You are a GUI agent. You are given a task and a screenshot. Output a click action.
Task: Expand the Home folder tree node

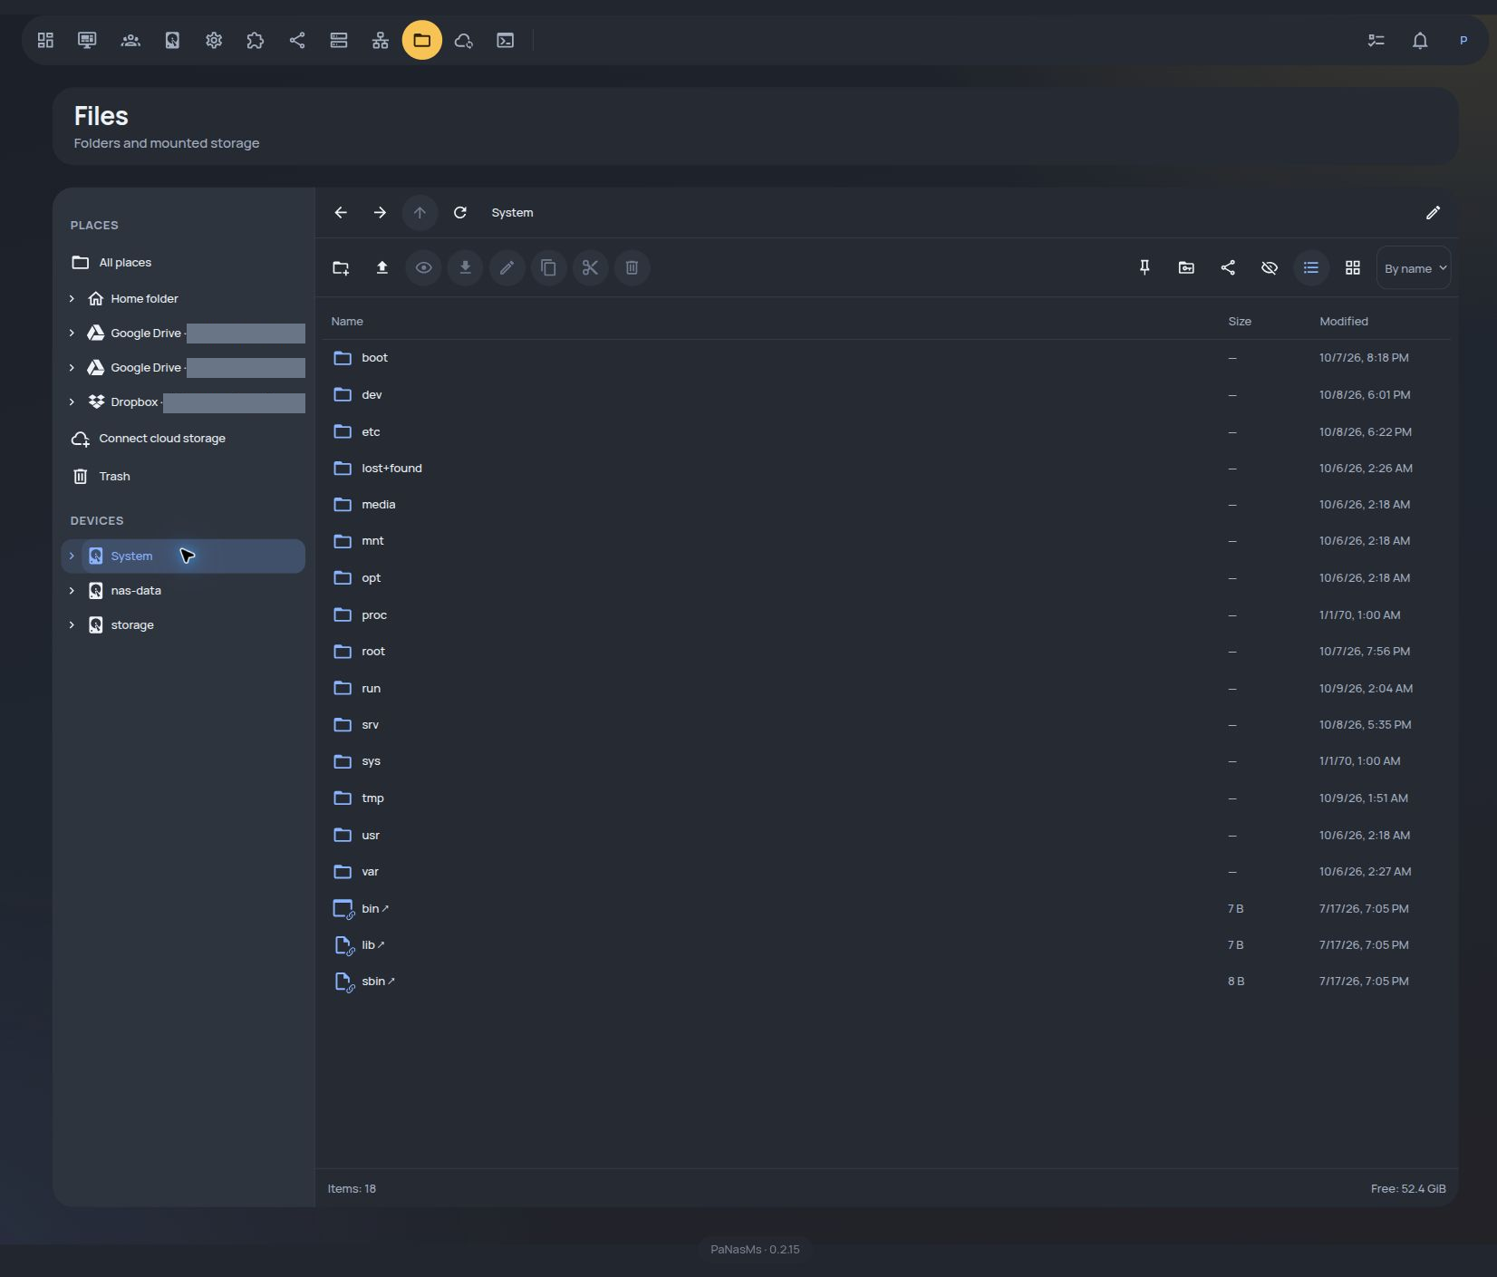[72, 298]
